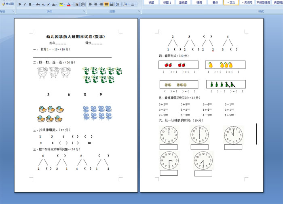Click the heading 五、看谁算得又快又对
283x204 pixels.
(x=180, y=98)
